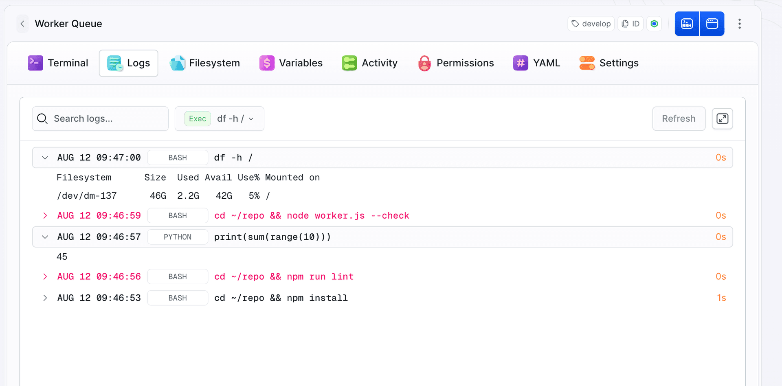Refresh the logs
The height and width of the screenshot is (386, 782).
pyautogui.click(x=679, y=118)
